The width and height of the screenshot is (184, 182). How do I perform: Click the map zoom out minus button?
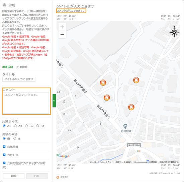point(62,35)
